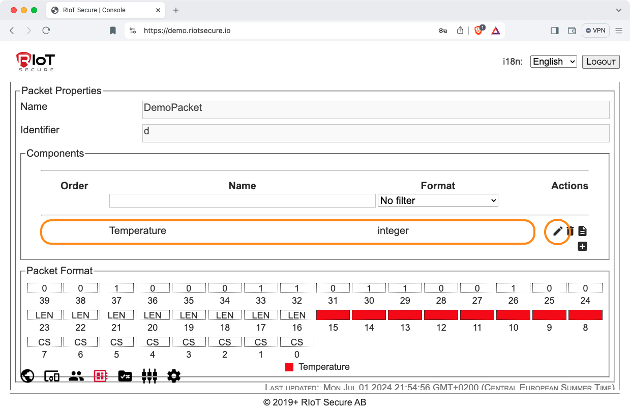The width and height of the screenshot is (630, 408).
Task: Open a new browser tab
Action: (176, 10)
